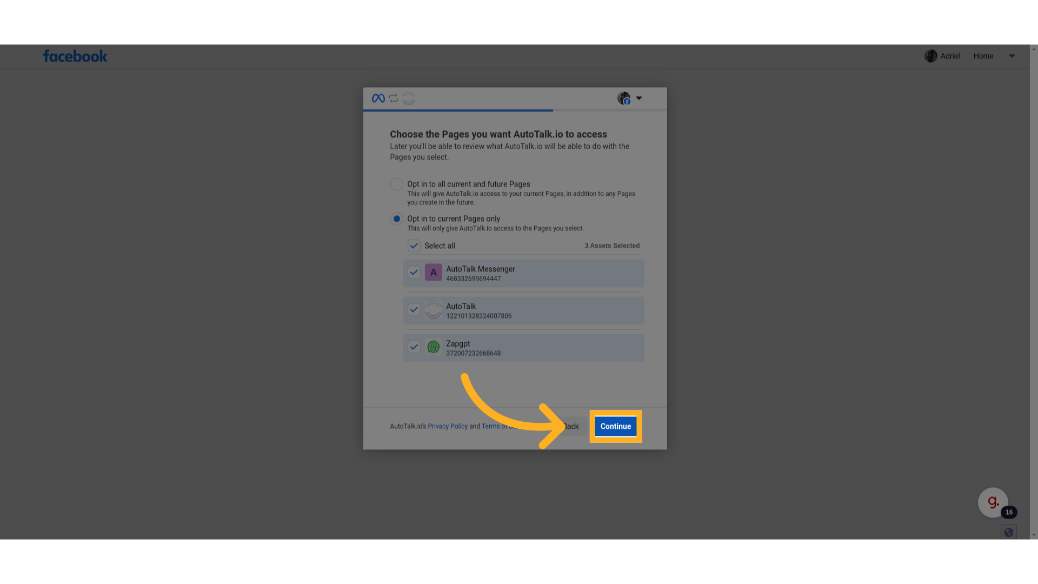Open Adriel's profile name link
Screen dimensions: 1038x584
tap(950, 56)
